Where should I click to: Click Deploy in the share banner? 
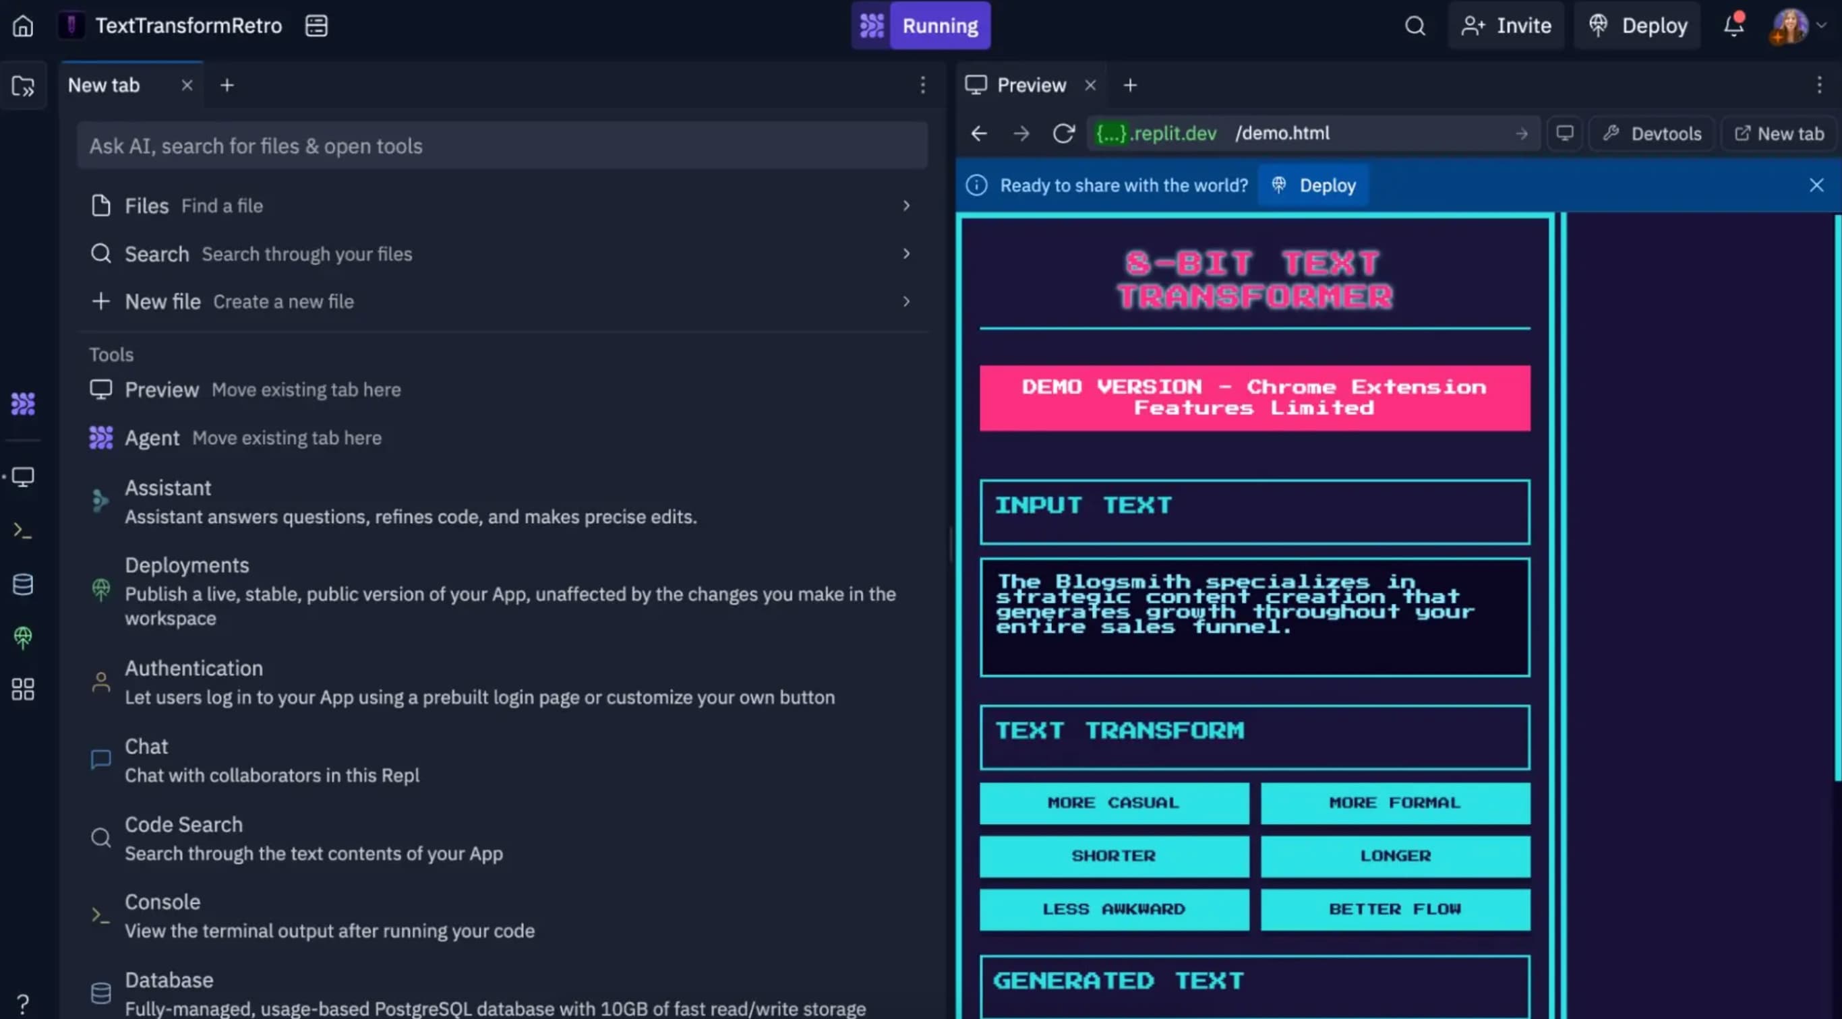pyautogui.click(x=1313, y=186)
